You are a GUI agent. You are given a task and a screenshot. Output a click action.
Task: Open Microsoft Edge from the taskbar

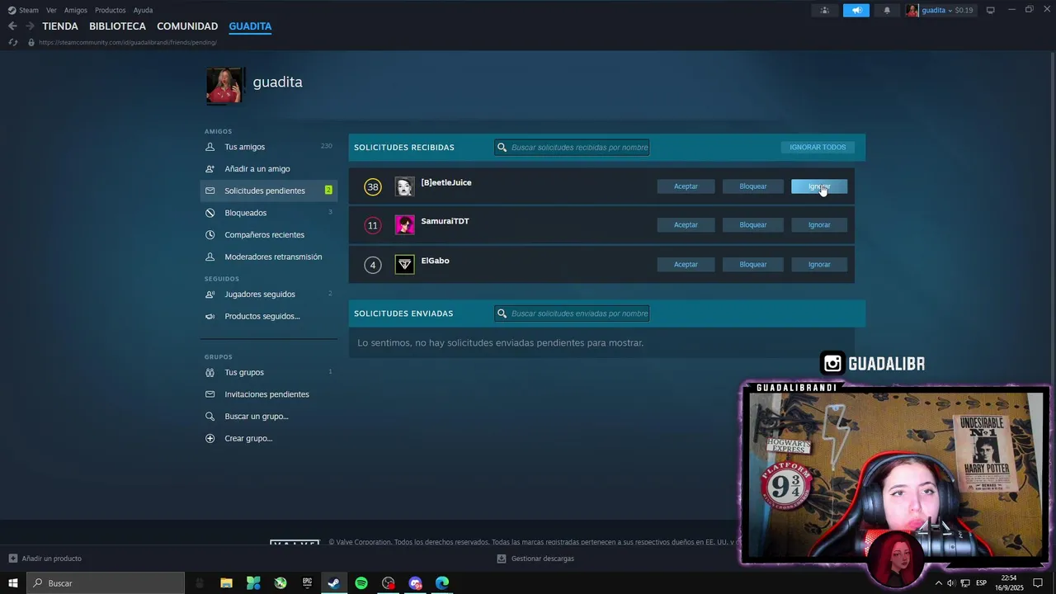tap(442, 583)
